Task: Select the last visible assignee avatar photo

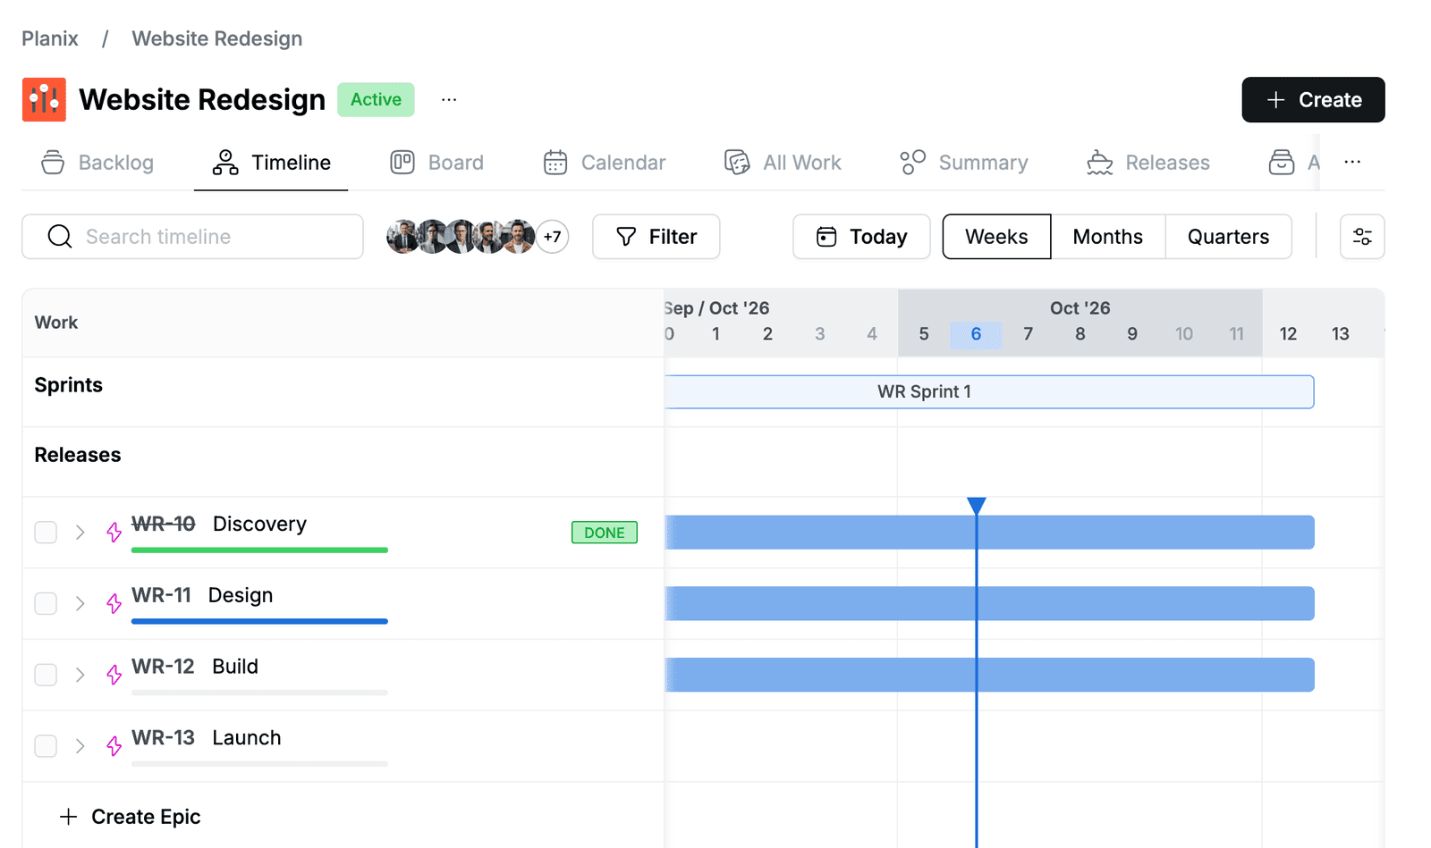Action: (519, 237)
